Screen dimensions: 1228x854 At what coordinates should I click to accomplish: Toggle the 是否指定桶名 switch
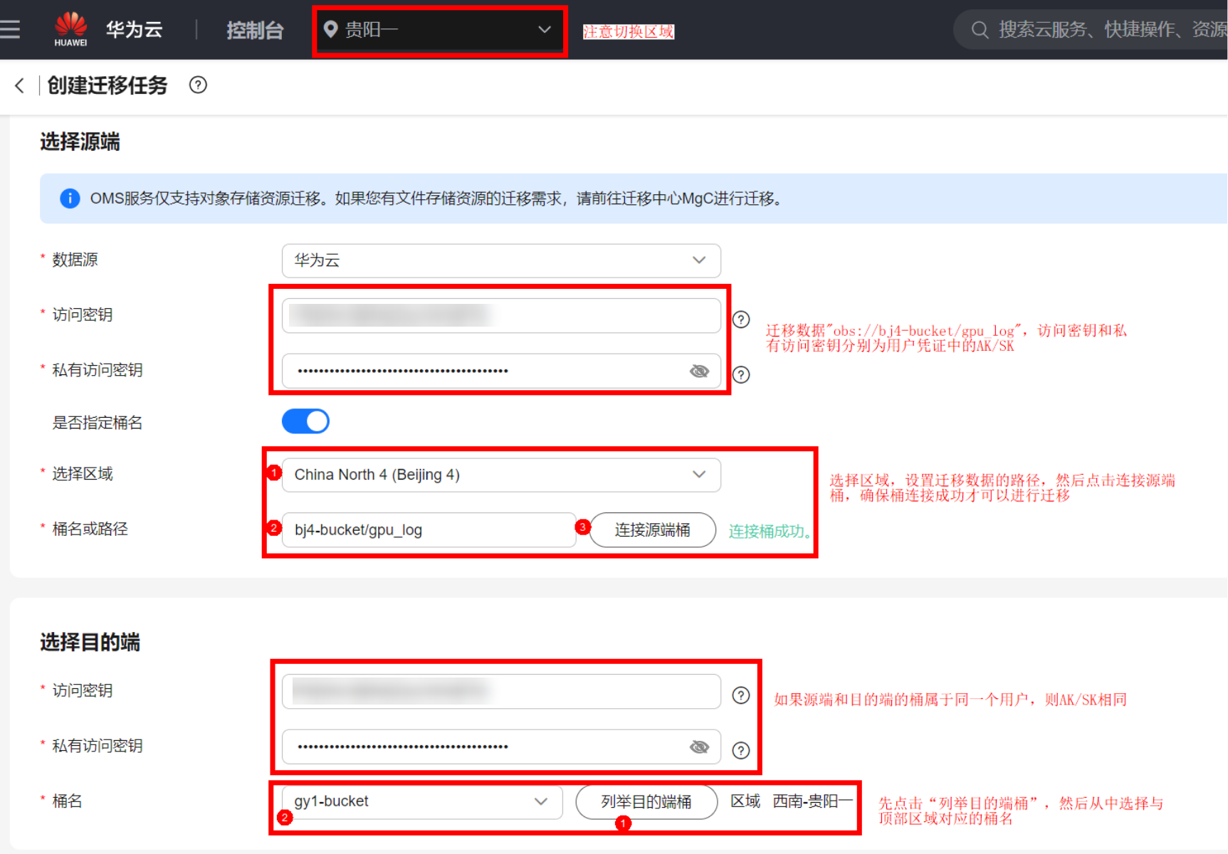[305, 421]
